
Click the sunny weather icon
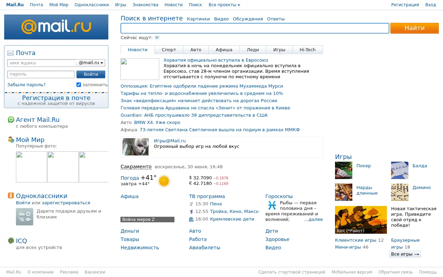click(164, 181)
